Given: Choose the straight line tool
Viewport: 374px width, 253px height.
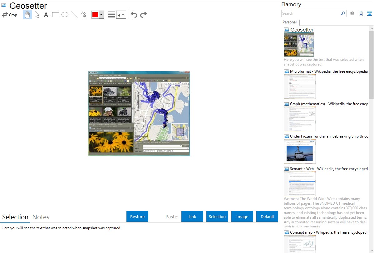Looking at the screenshot, I should 74,15.
